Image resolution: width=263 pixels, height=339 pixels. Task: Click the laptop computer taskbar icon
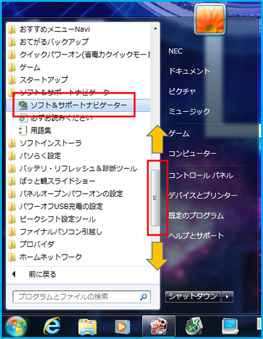pos(230,326)
